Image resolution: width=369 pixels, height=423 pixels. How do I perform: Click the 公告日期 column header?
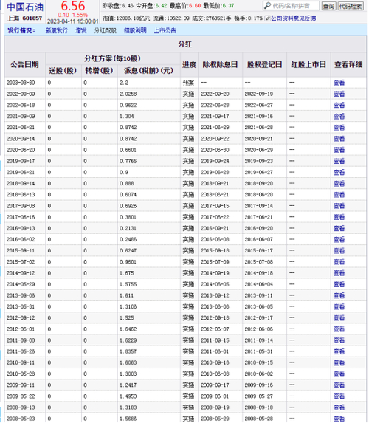pyautogui.click(x=25, y=65)
